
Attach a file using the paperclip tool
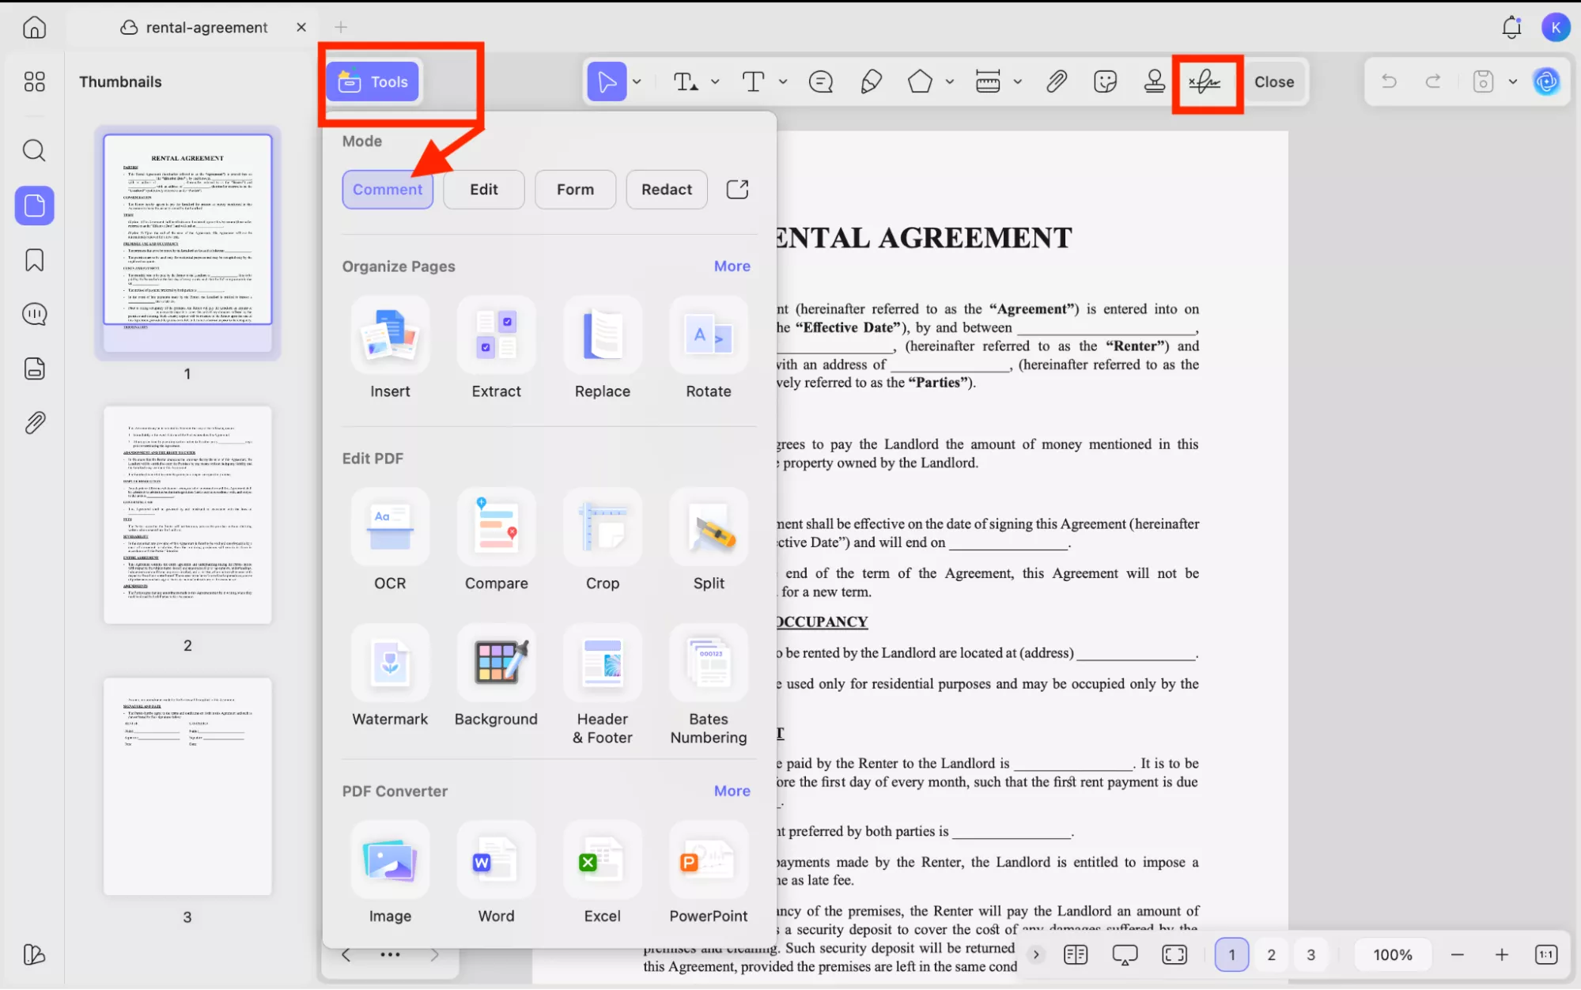click(x=1057, y=81)
